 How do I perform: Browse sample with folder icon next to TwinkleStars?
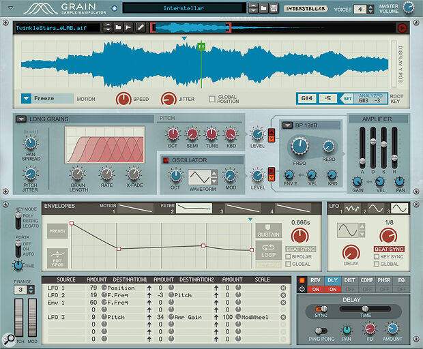[x=118, y=27]
